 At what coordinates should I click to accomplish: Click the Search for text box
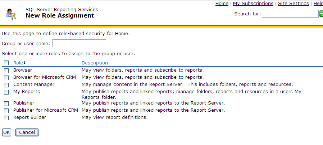click(x=290, y=14)
